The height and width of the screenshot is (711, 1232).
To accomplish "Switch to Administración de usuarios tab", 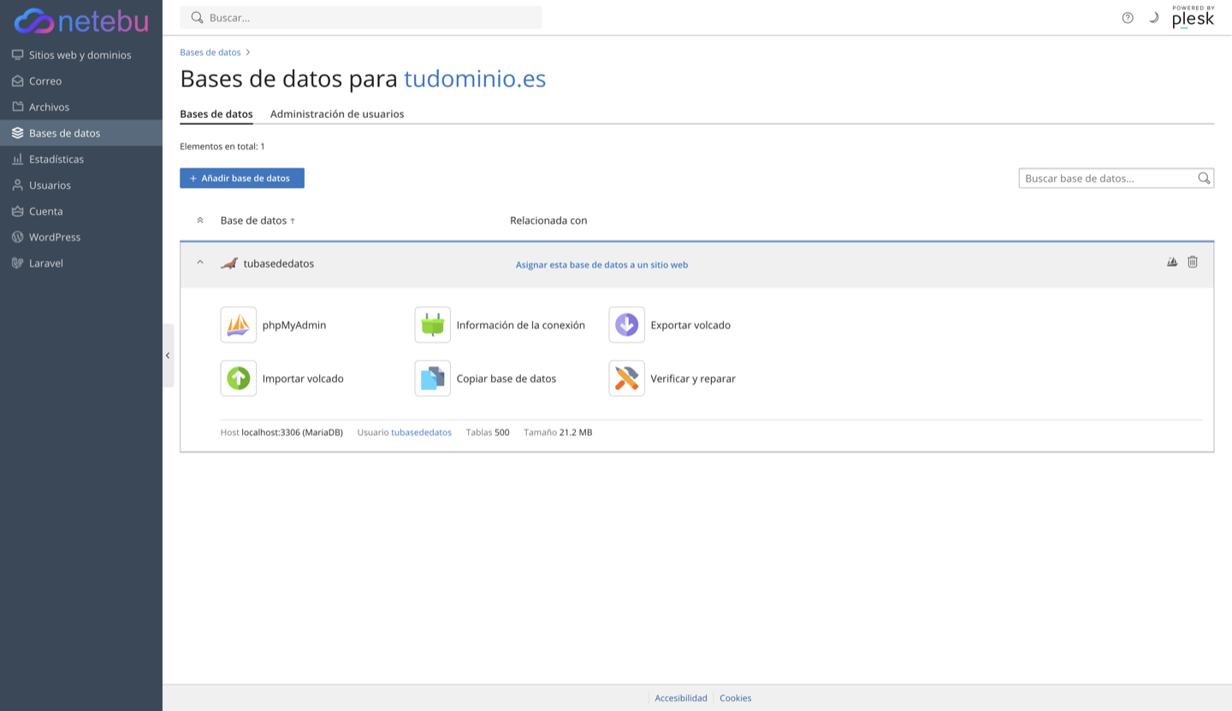I will (337, 114).
